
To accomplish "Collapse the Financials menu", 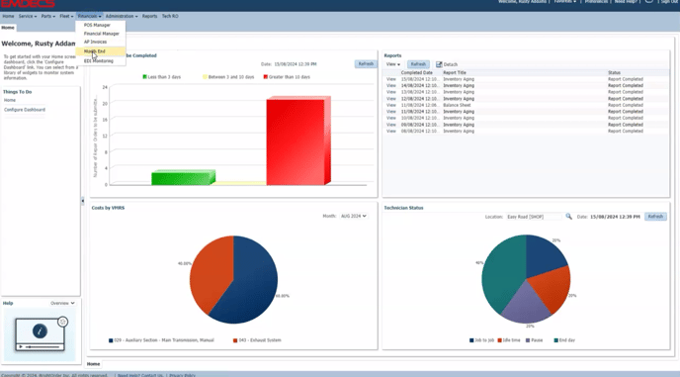I will [x=89, y=16].
